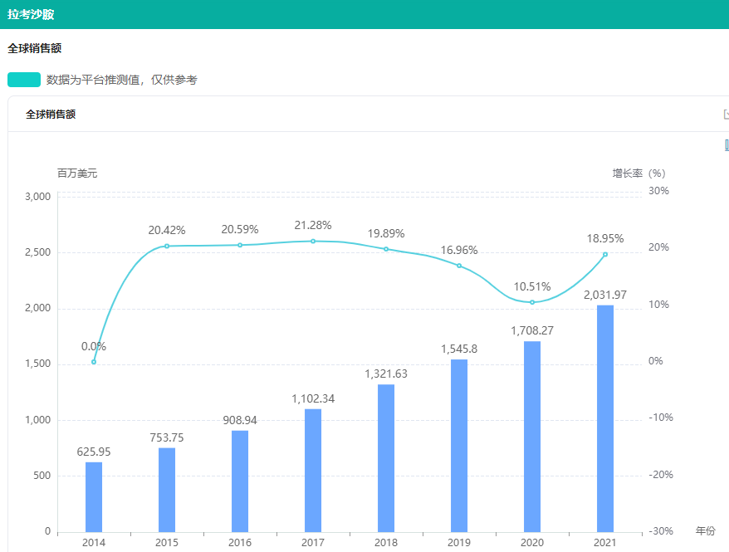Click the 2014 growth point at 0.0%
This screenshot has height=552, width=729.
coord(94,362)
